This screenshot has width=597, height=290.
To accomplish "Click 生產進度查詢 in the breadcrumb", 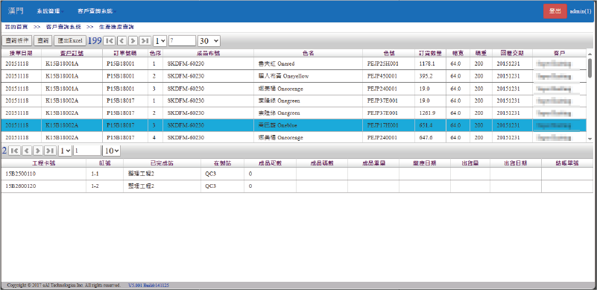I will coord(116,27).
